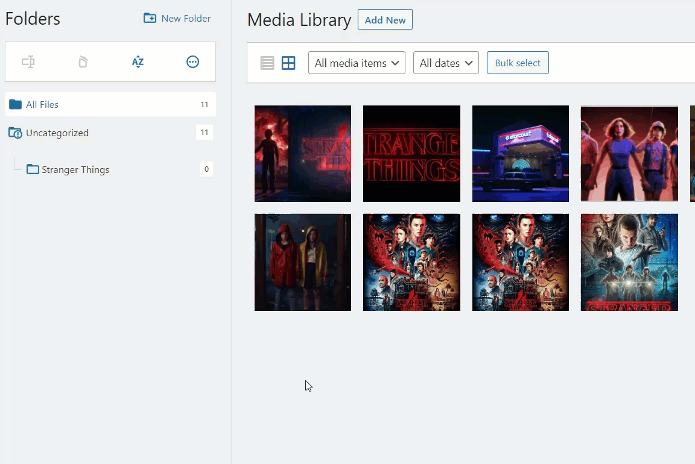Viewport: 695px width, 464px height.
Task: Select the All Files folder row
Action: (x=110, y=104)
